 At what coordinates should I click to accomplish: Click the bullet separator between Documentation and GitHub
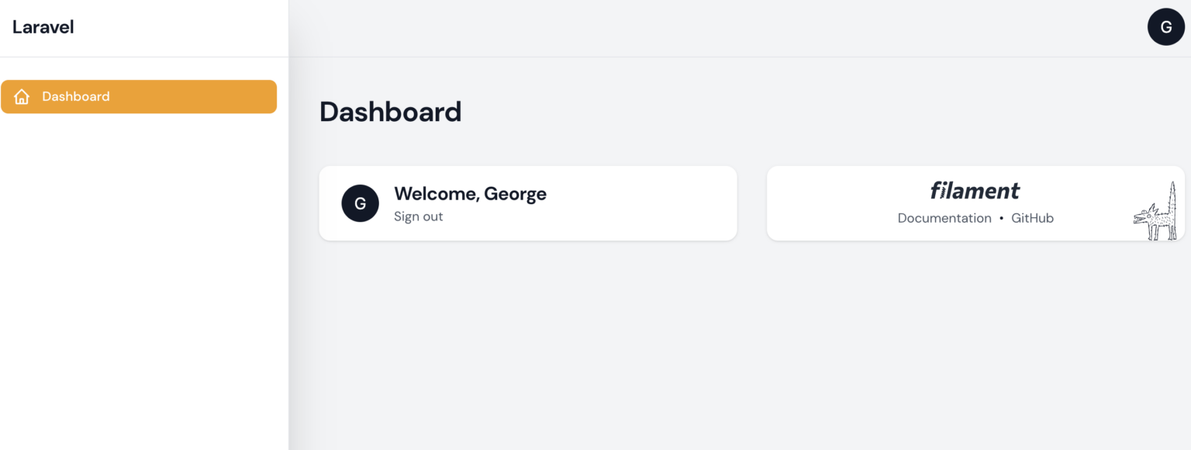1001,218
